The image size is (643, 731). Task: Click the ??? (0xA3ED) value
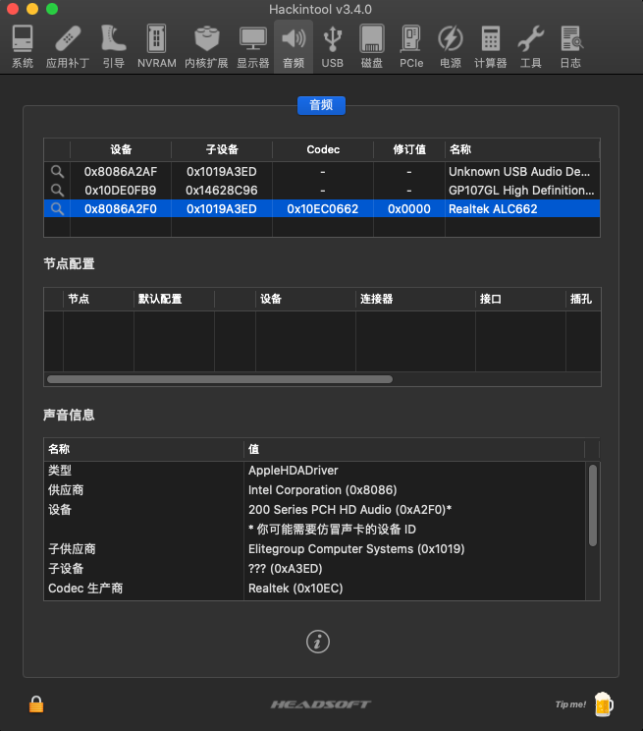pyautogui.click(x=285, y=568)
